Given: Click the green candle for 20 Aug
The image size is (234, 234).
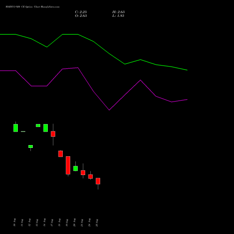Looking at the screenshot, I should pyautogui.click(x=75, y=168).
